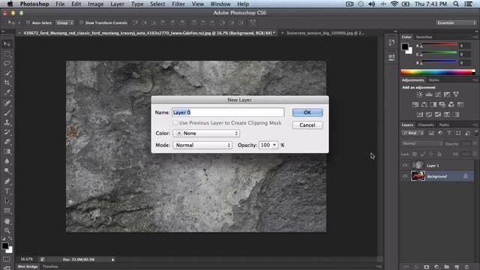
Task: Switch to the Paths tab
Action: (444, 125)
